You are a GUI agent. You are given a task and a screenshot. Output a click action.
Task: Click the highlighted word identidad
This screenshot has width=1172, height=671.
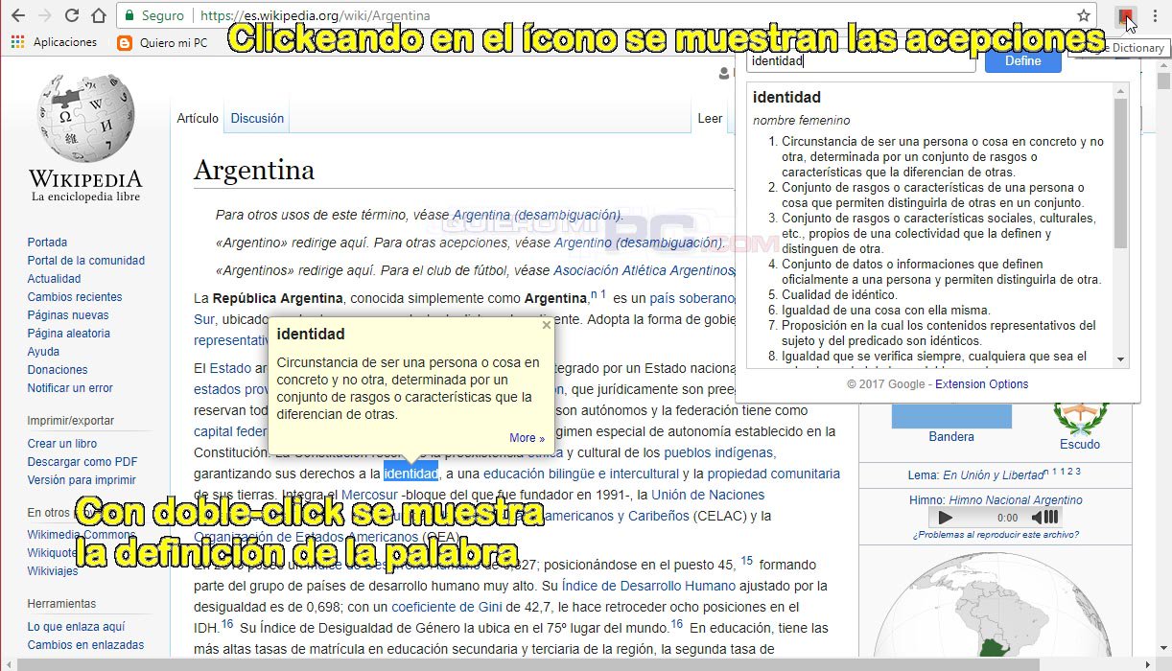pyautogui.click(x=410, y=474)
